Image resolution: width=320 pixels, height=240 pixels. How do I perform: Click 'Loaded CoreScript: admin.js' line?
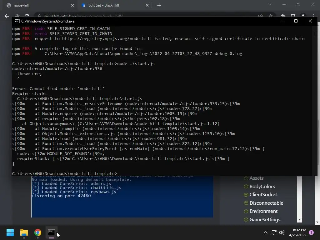tap(72, 184)
